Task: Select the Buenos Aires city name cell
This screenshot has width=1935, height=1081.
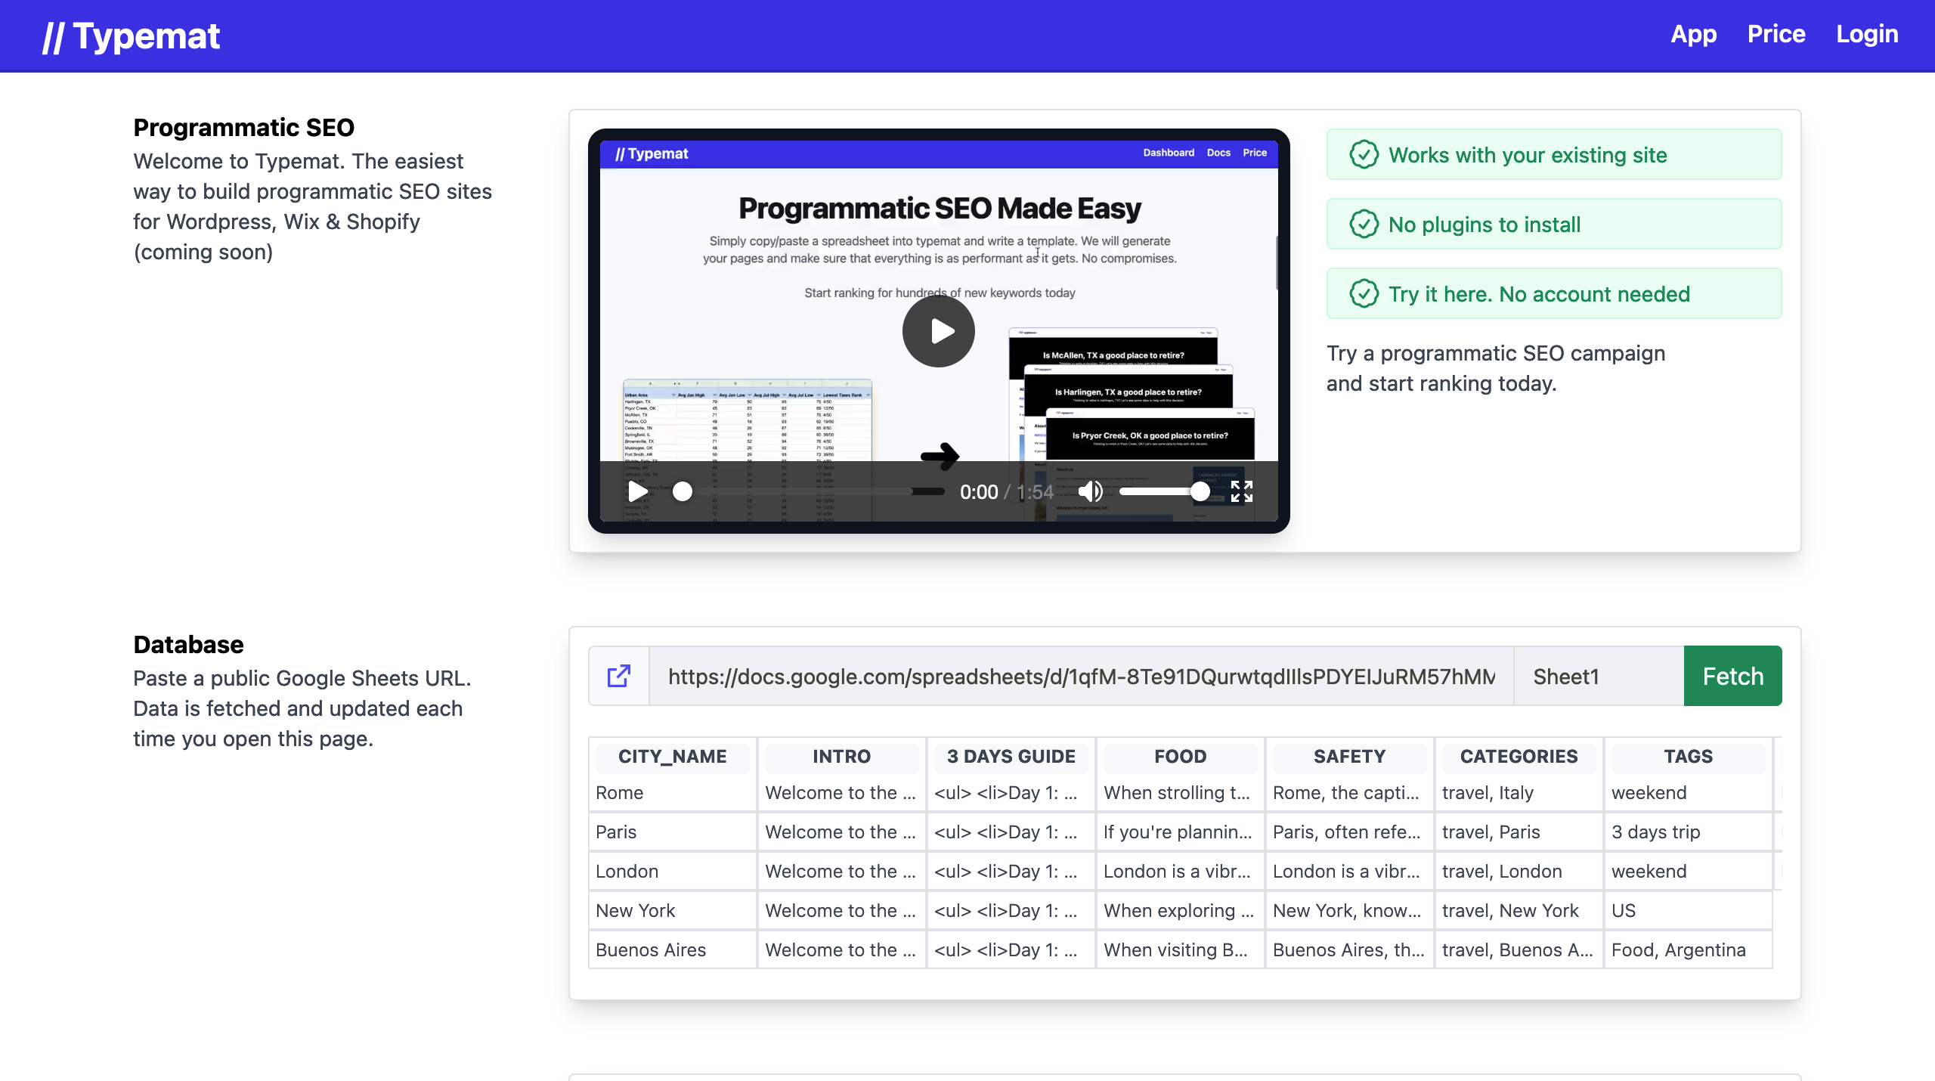Action: 672,950
